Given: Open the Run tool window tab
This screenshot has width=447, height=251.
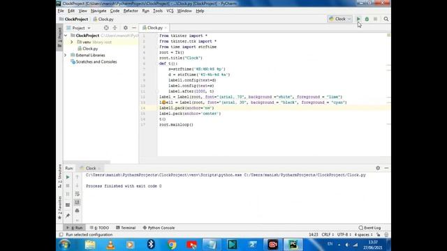Looking at the screenshot, I should click(x=75, y=228).
